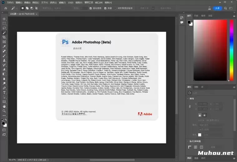Select the Lasso tool
Image resolution: width=237 pixels, height=162 pixels.
pyautogui.click(x=4, y=28)
